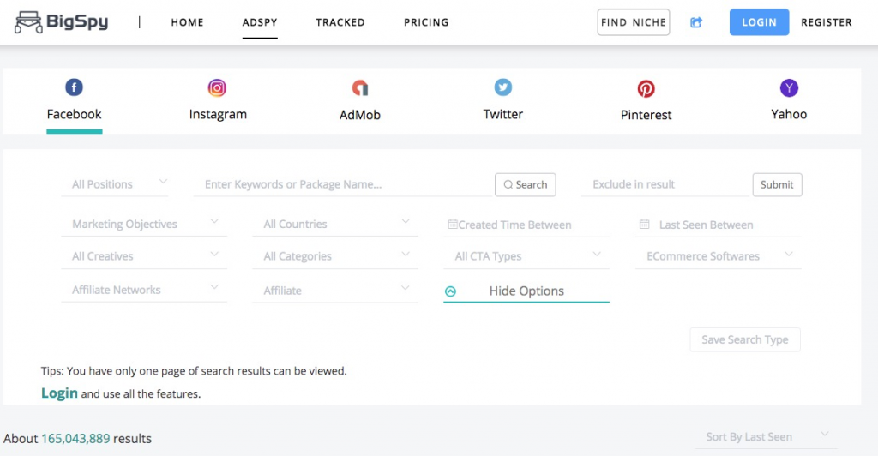Open the Affiliate dropdown
The height and width of the screenshot is (456, 878).
click(x=335, y=291)
